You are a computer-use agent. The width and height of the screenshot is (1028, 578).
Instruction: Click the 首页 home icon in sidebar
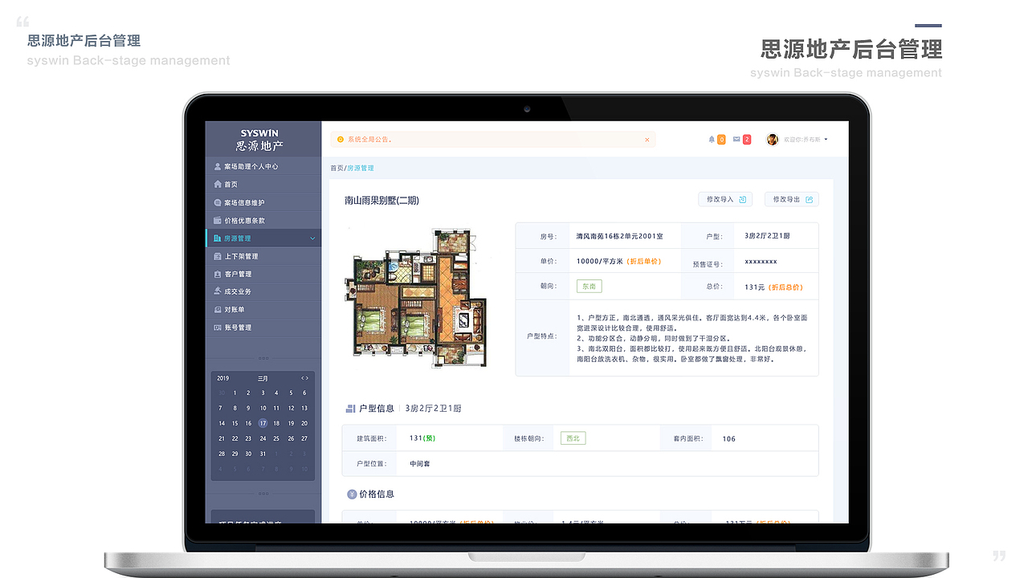coord(217,185)
